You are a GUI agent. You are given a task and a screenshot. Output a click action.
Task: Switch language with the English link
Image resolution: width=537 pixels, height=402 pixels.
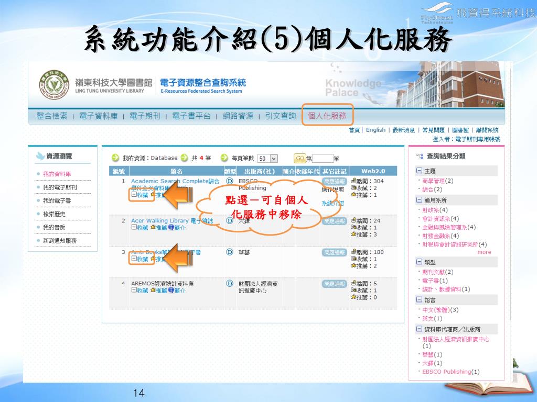click(x=375, y=130)
